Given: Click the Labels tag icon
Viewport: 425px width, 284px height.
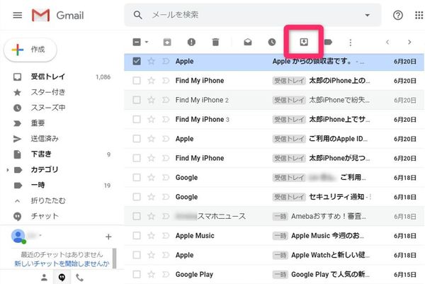Looking at the screenshot, I should tap(328, 42).
